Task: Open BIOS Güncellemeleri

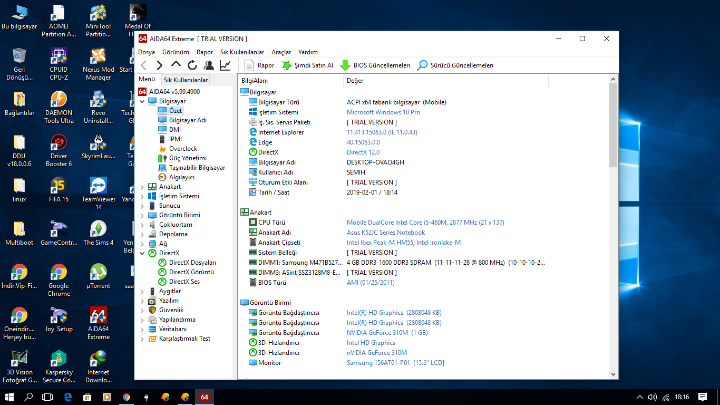Action: click(375, 65)
